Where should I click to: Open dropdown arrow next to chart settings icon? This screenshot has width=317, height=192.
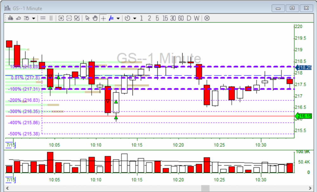point(33,18)
